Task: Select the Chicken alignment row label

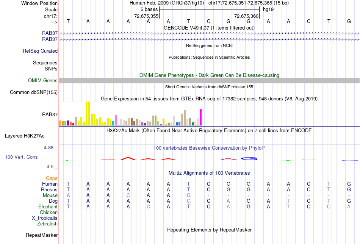Action: click(x=49, y=213)
